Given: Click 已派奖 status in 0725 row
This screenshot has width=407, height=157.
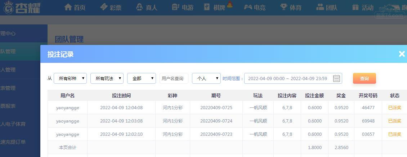Looking at the screenshot, I should 394,107.
